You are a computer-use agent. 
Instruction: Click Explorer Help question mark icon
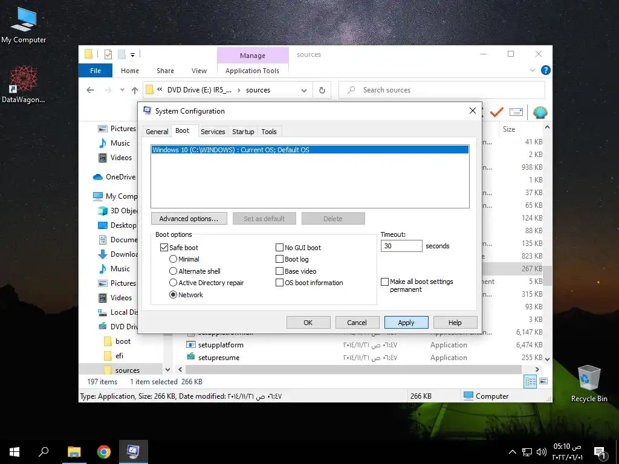(x=546, y=70)
